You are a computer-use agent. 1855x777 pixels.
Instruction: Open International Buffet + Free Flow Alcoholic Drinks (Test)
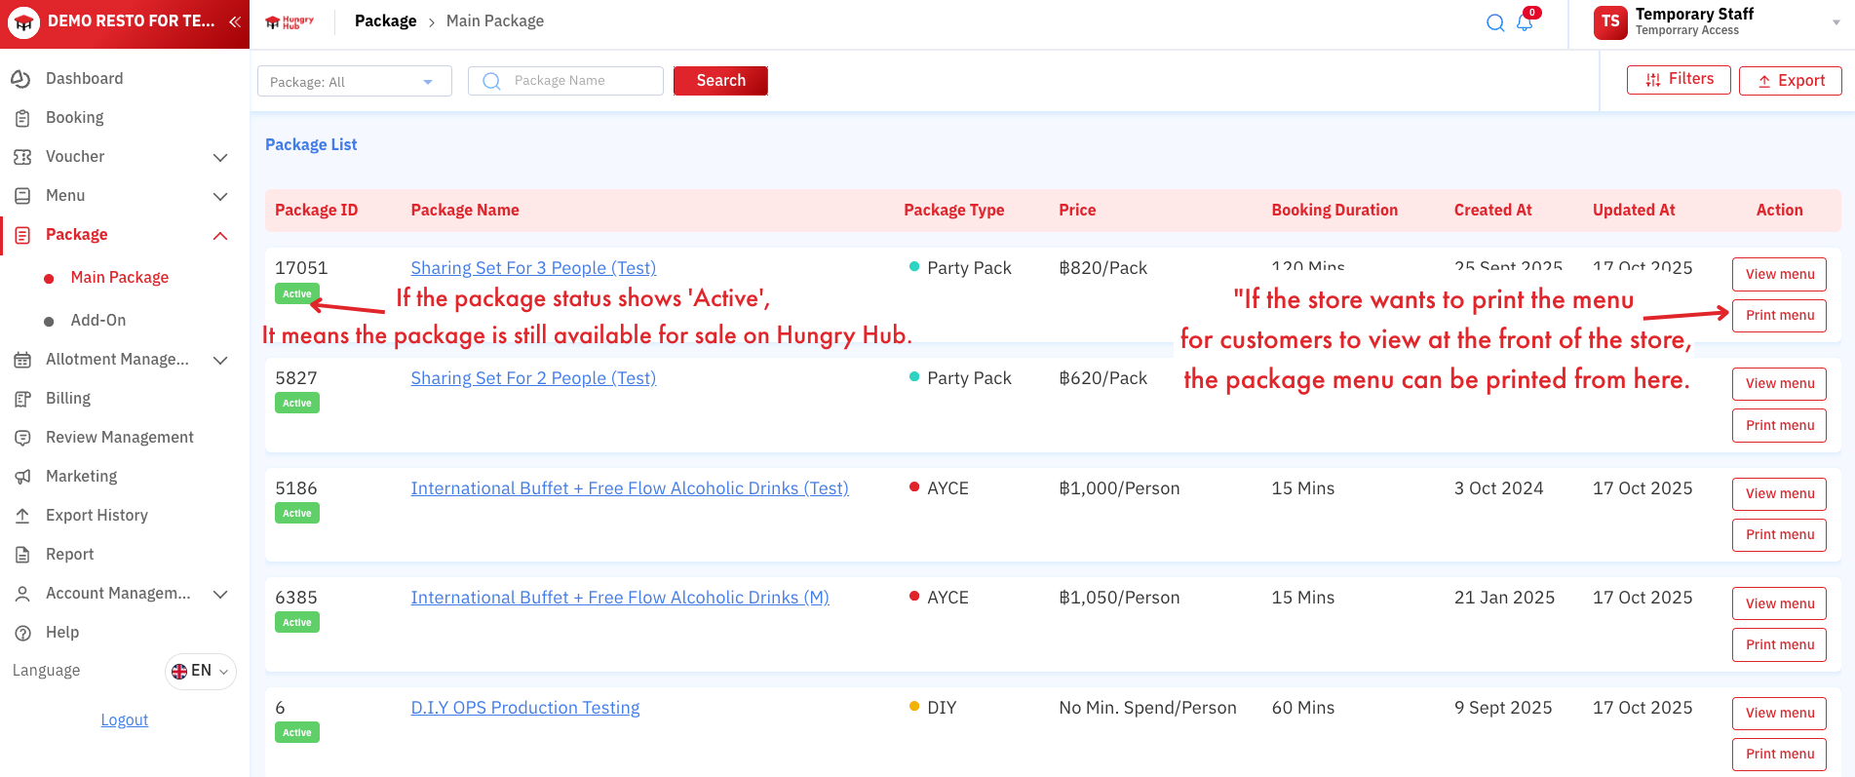[630, 488]
